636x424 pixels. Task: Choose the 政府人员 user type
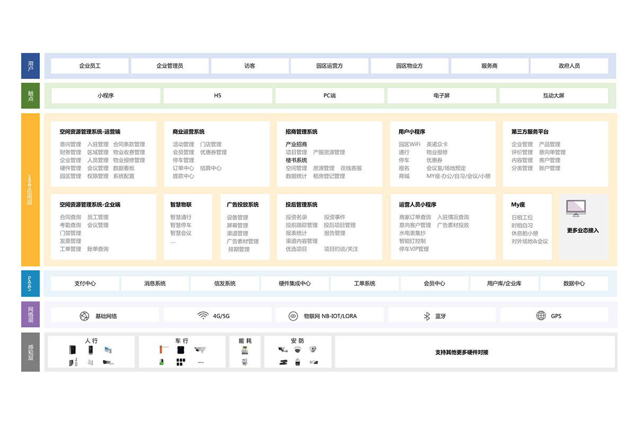coord(569,66)
